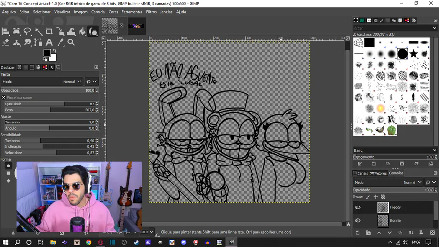
Task: Swap foreground and background colors
Action: (x=54, y=51)
